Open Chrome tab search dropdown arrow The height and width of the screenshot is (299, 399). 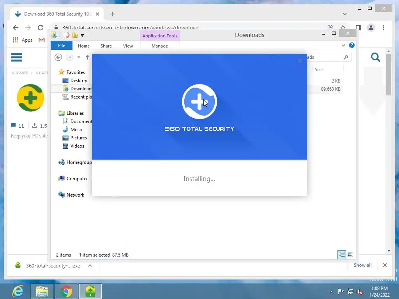click(344, 14)
